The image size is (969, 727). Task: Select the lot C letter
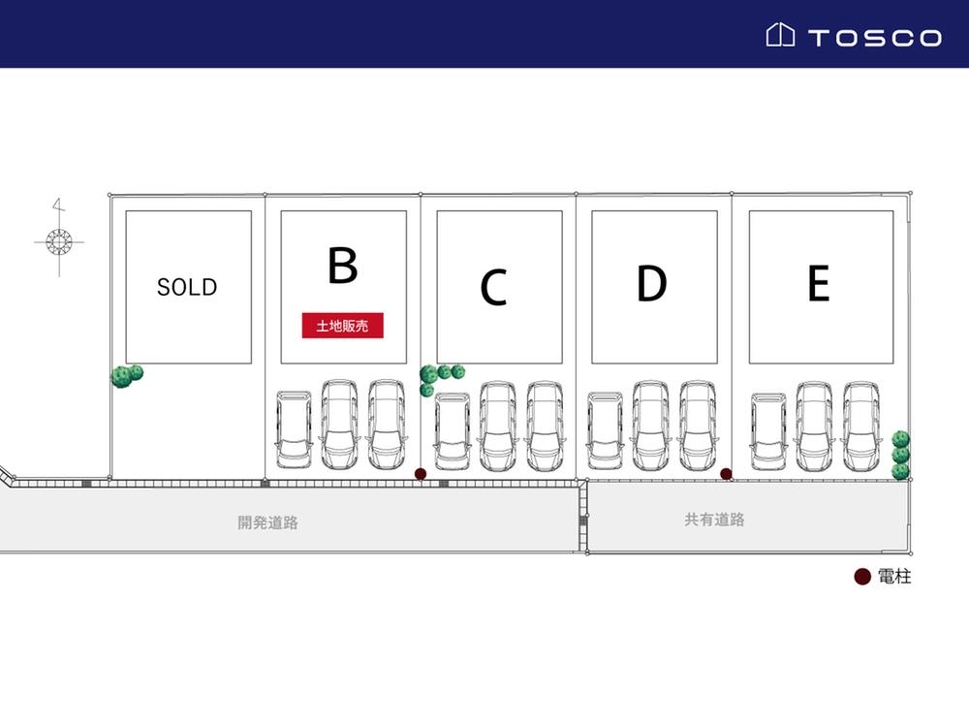click(x=494, y=287)
